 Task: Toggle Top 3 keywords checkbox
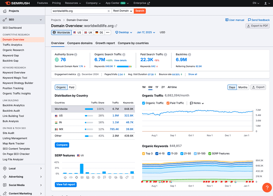[143, 154]
